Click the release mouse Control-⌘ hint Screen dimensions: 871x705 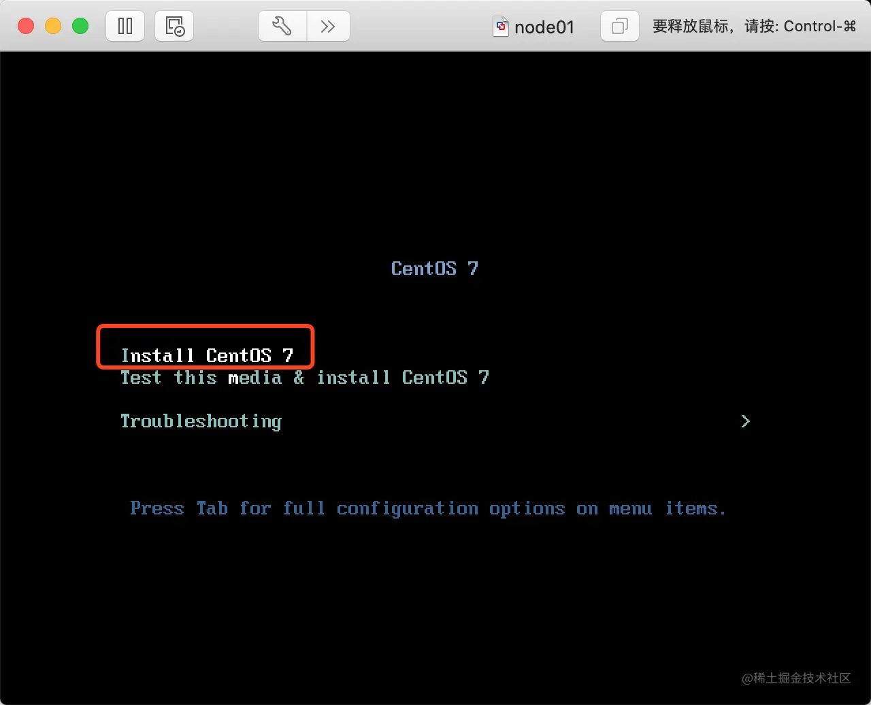tap(754, 27)
